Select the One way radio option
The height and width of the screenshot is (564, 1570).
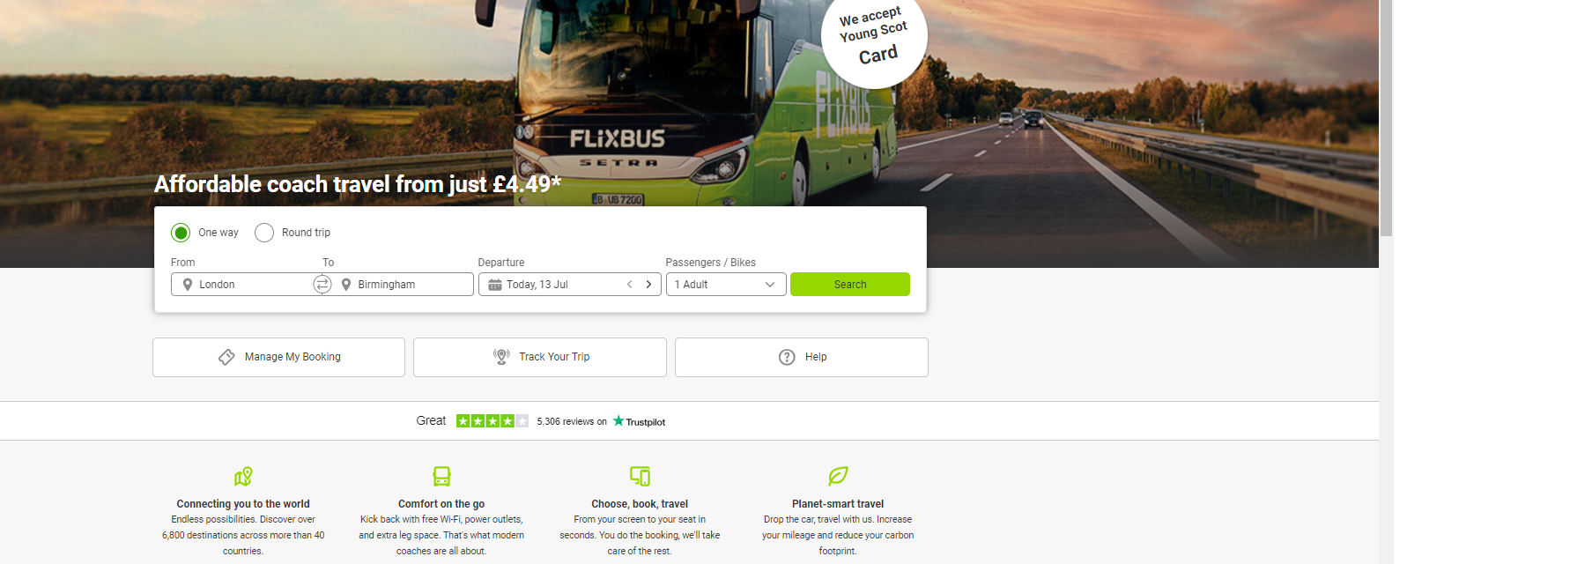click(181, 233)
